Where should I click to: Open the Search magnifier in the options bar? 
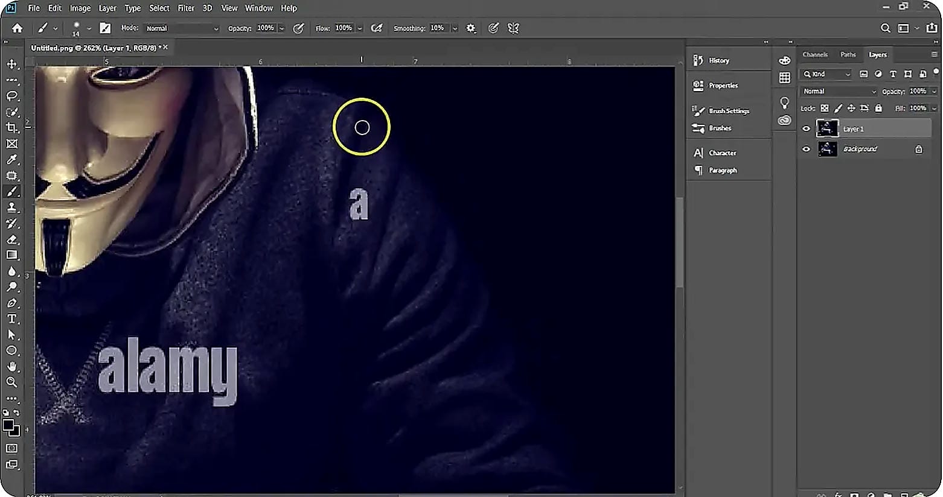885,28
